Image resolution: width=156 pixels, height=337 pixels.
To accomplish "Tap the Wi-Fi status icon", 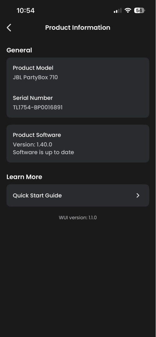I will (x=128, y=10).
